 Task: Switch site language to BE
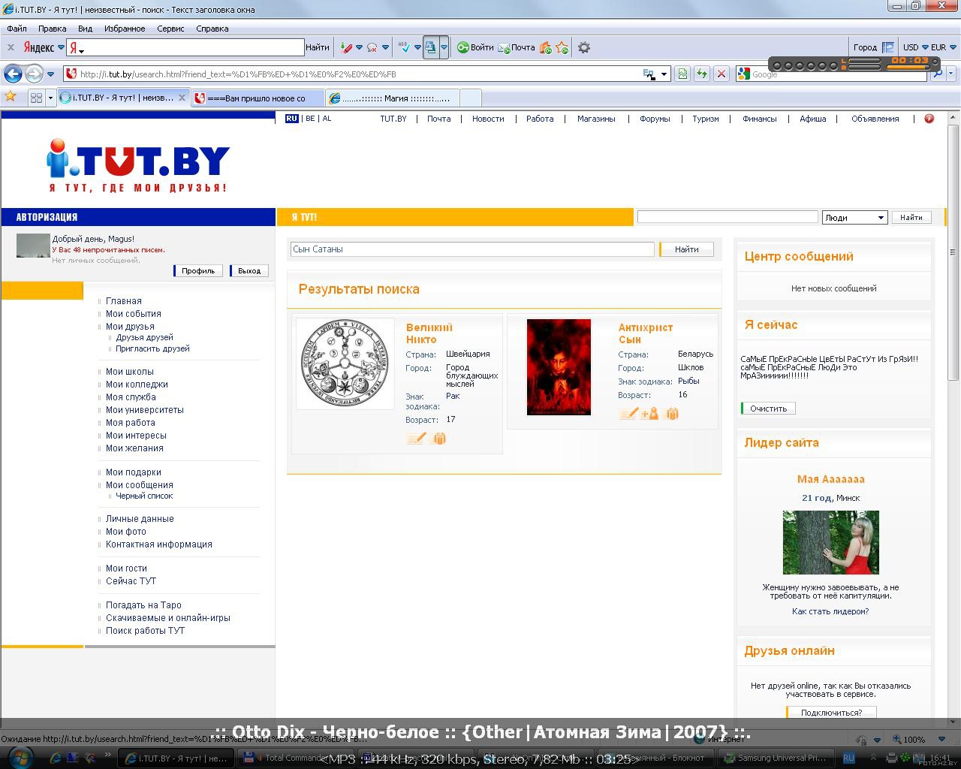(x=309, y=119)
